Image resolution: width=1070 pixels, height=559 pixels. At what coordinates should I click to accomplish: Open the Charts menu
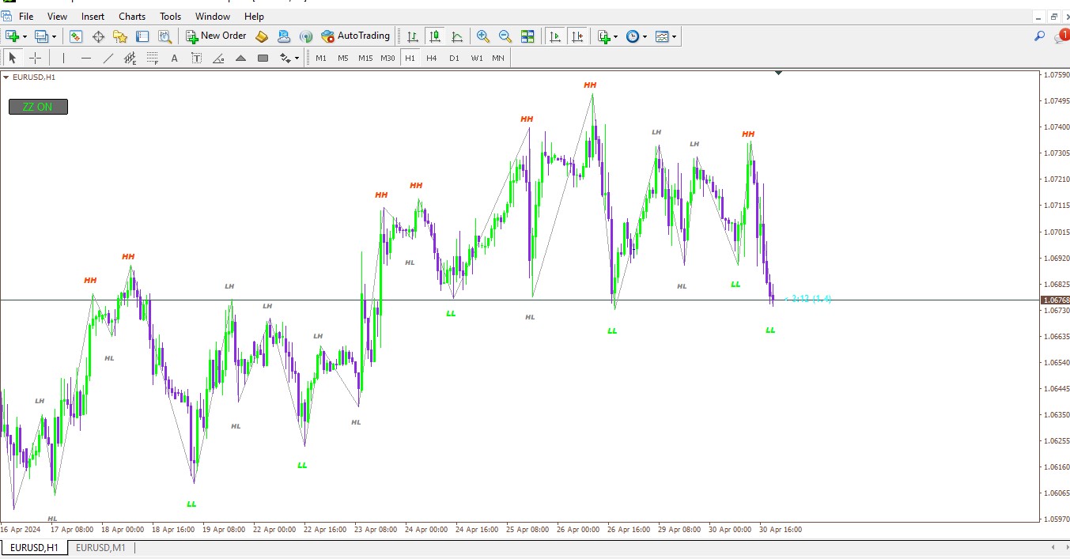[x=132, y=16]
